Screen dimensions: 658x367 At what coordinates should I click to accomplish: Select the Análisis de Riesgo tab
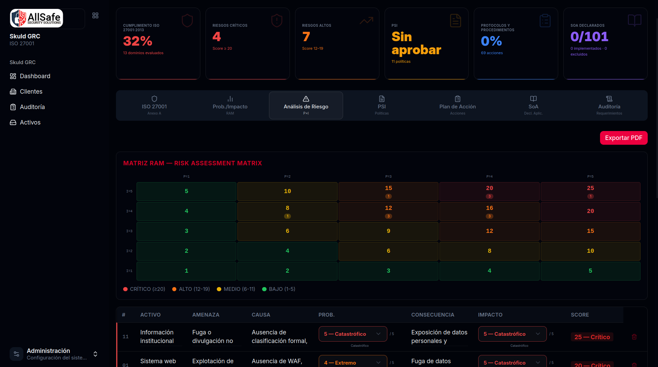306,106
